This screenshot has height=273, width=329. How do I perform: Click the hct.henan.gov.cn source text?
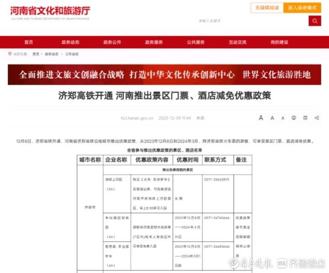[x=137, y=118]
